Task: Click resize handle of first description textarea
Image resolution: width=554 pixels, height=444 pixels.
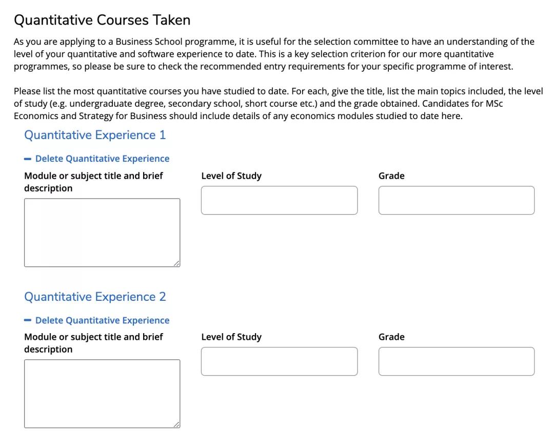Action: tap(176, 263)
